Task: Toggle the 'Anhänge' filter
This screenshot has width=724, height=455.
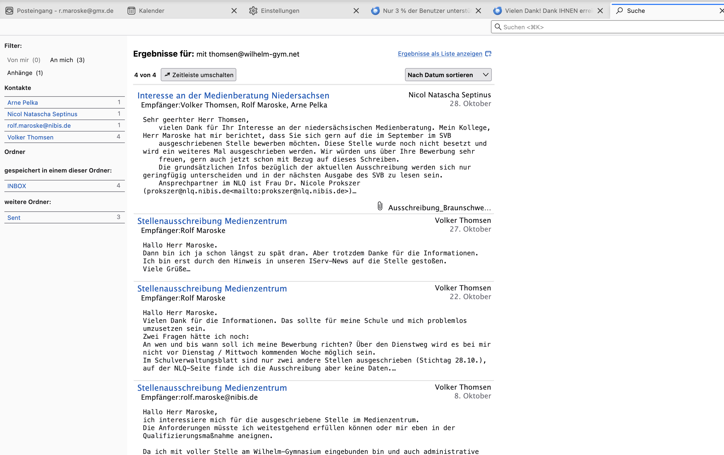Action: point(25,73)
